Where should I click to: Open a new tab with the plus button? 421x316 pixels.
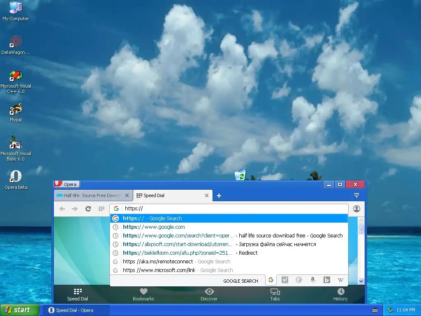pyautogui.click(x=219, y=195)
